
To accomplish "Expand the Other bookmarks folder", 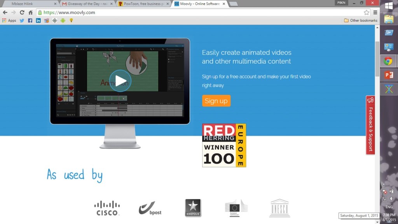I will coord(360,21).
